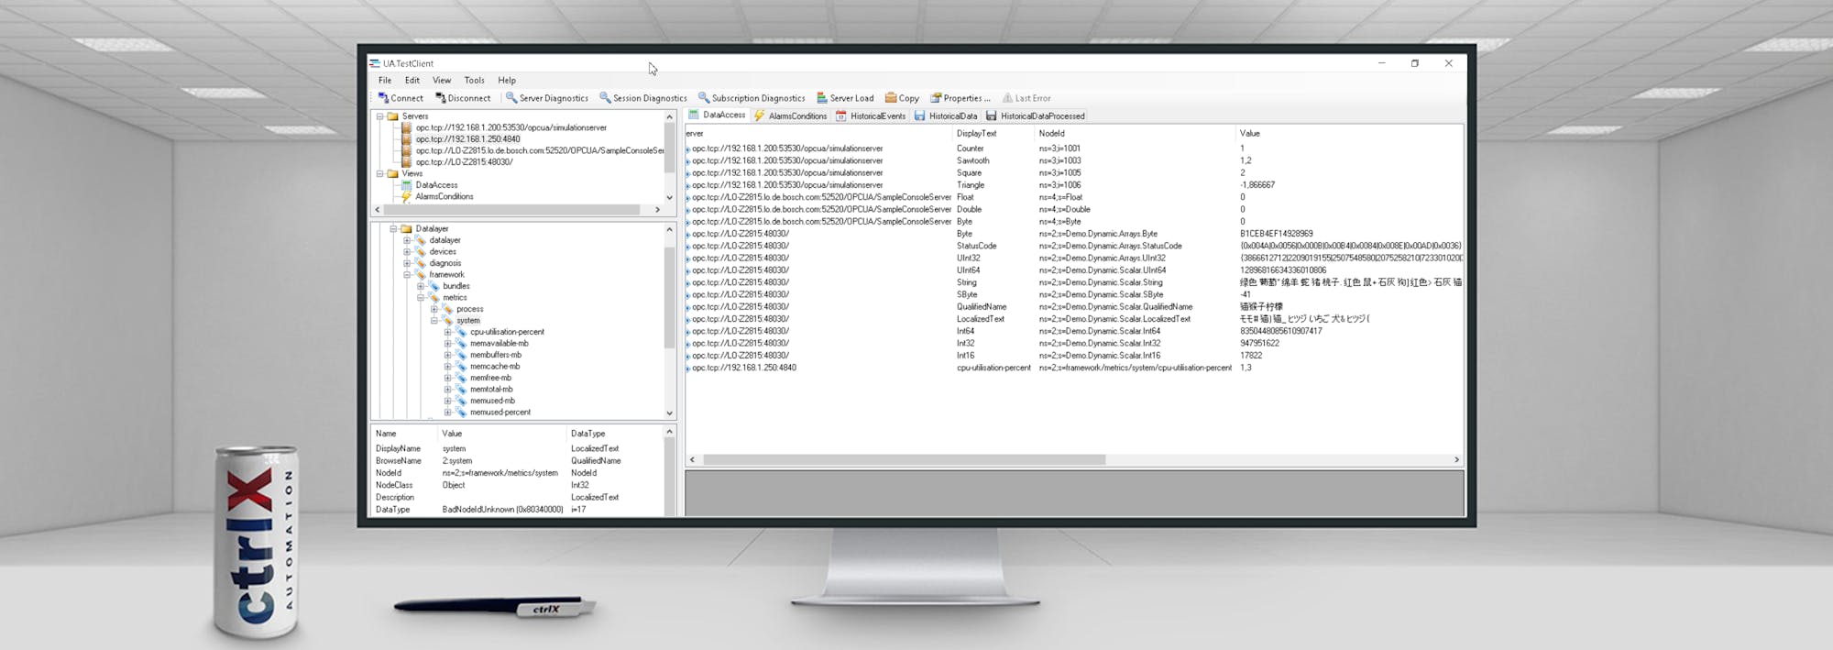Expand the cpu-utilisation-percent node
1833x650 pixels.
tap(447, 332)
